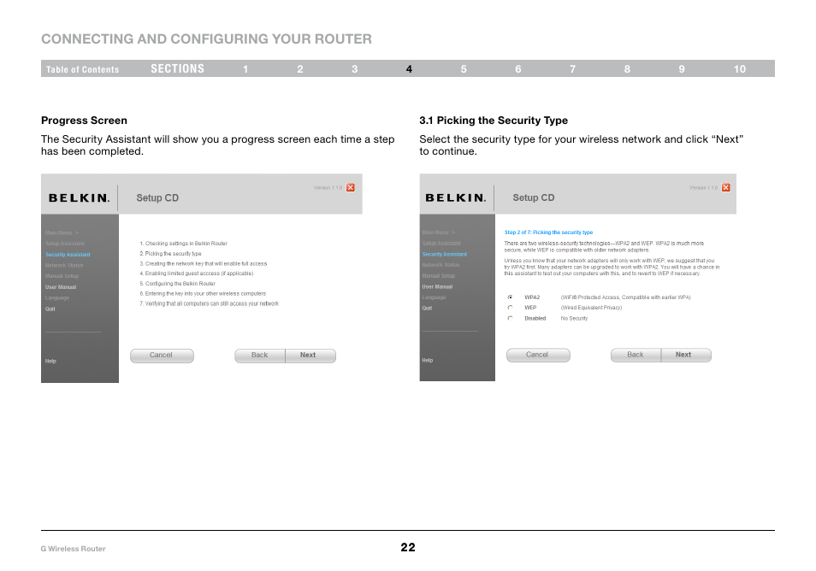
Task: Open Main Menu in left Progress Screen sidebar
Action: (x=62, y=233)
